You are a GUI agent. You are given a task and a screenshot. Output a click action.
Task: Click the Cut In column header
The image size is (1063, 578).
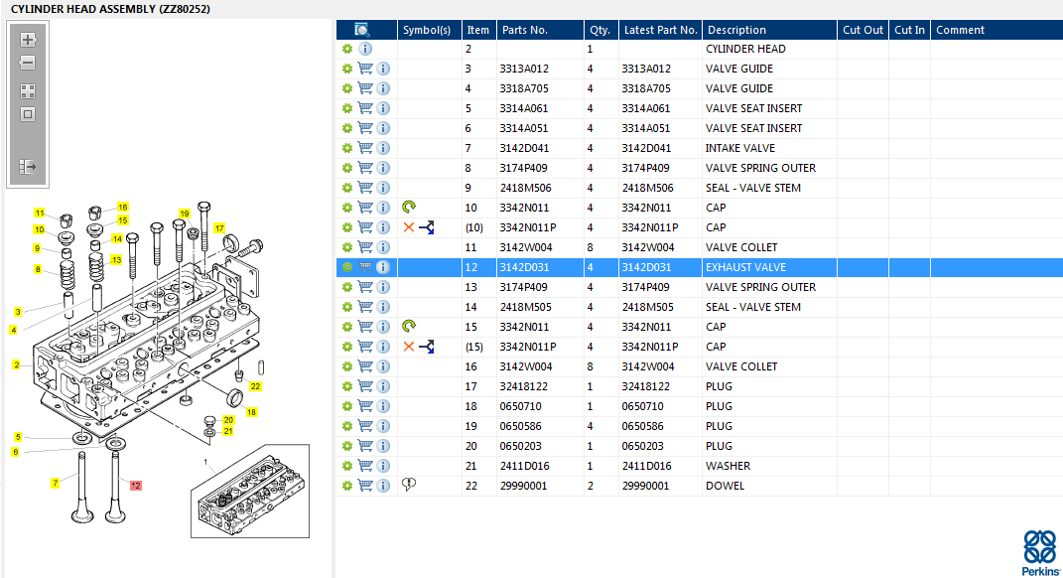pyautogui.click(x=909, y=30)
